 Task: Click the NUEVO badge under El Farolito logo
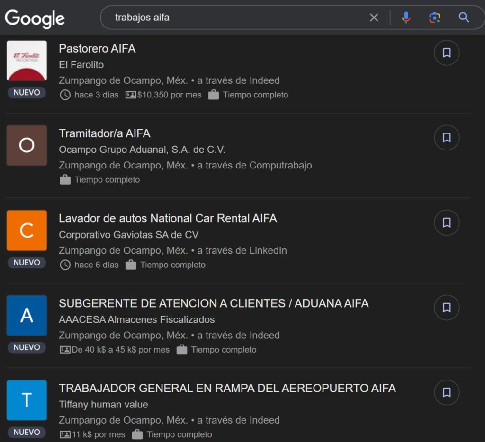pyautogui.click(x=27, y=92)
